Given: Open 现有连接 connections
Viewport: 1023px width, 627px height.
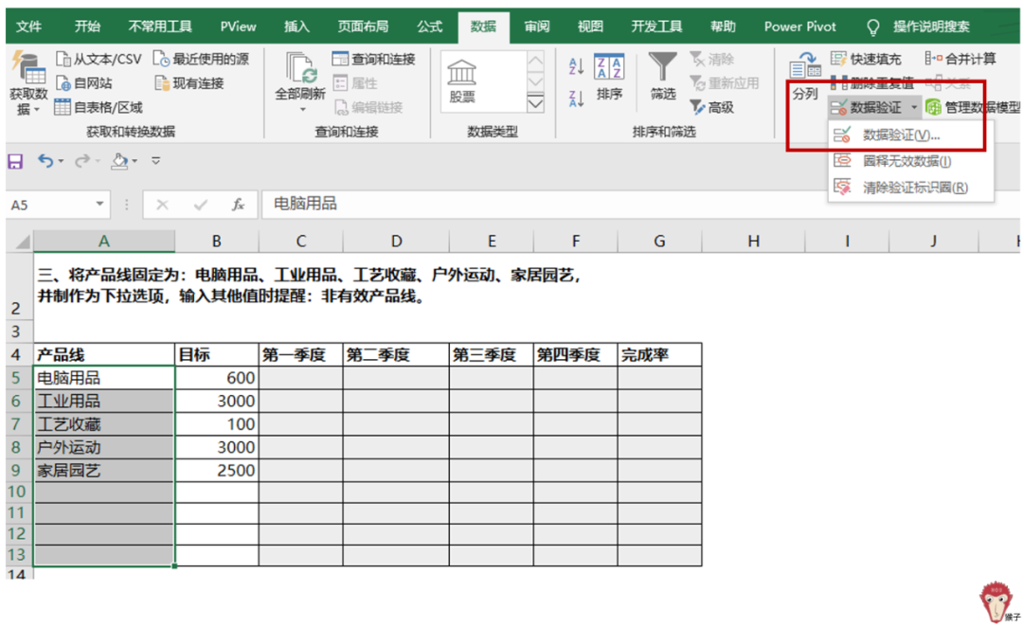Looking at the screenshot, I should (189, 82).
